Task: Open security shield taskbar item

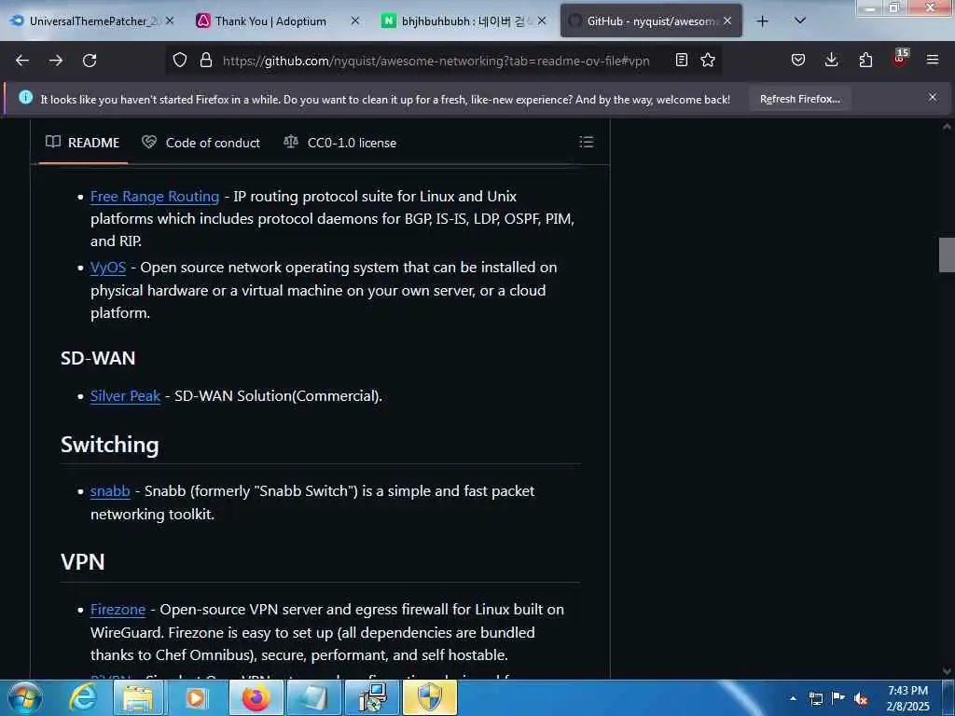Action: [x=429, y=697]
